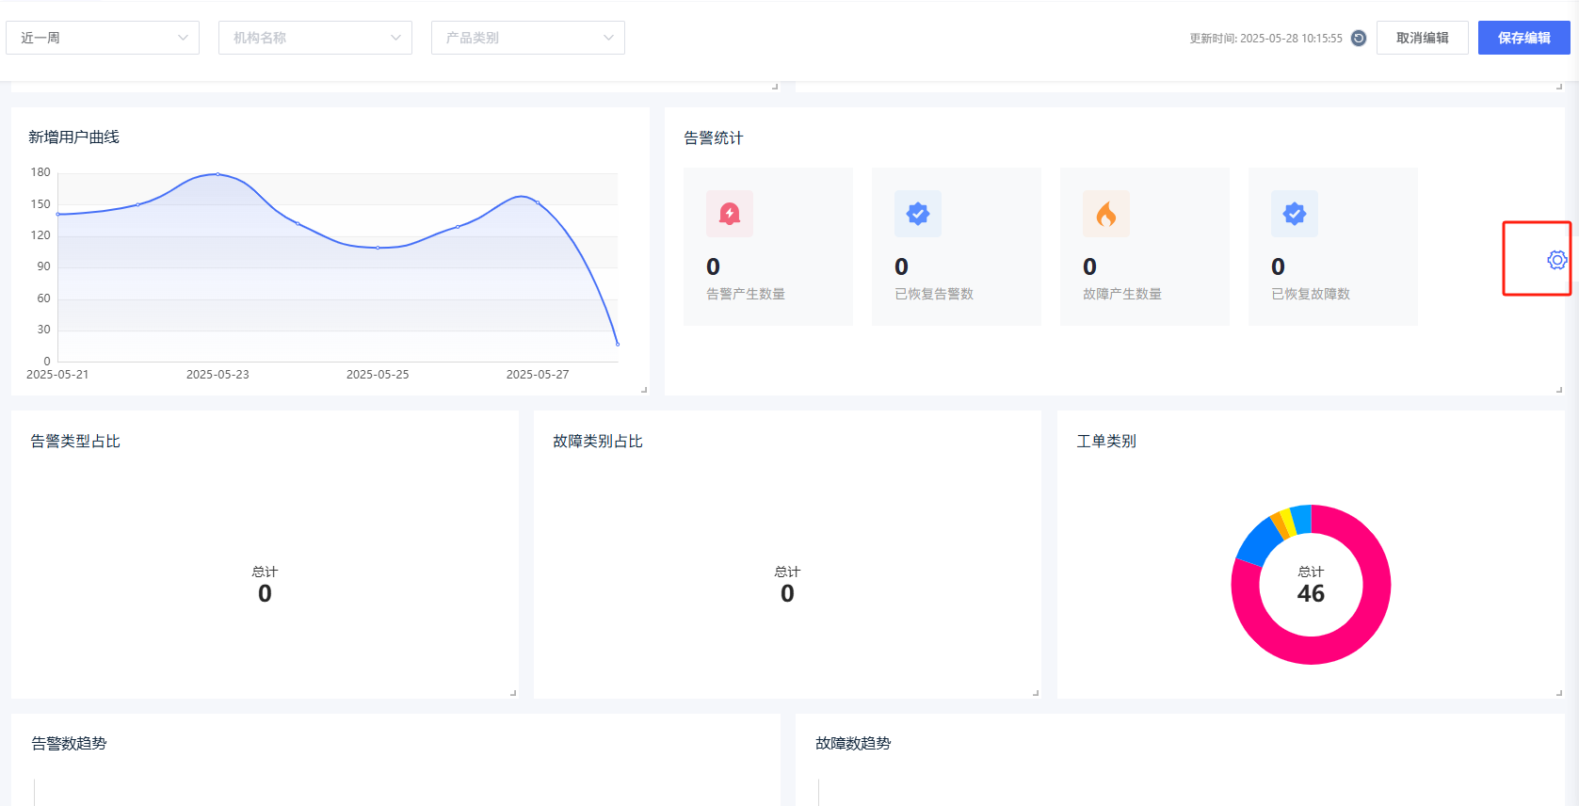The image size is (1579, 806).
Task: Open the 近一周 time range dropdown
Action: pyautogui.click(x=103, y=38)
